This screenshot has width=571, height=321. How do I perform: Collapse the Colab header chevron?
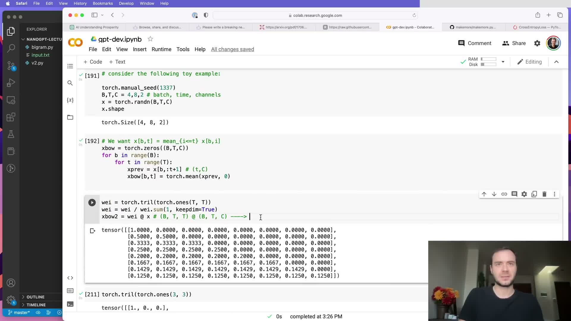(x=556, y=62)
